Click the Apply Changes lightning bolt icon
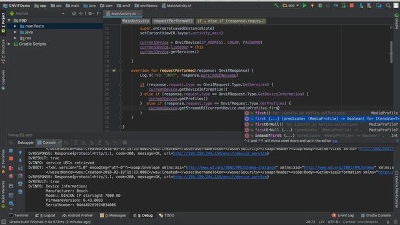The height and width of the screenshot is (225, 400). tap(312, 6)
